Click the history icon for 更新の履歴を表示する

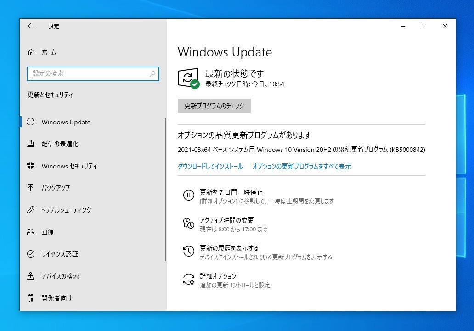click(x=189, y=251)
